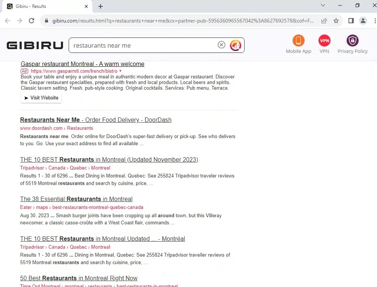Click the browser back arrow

8,21
